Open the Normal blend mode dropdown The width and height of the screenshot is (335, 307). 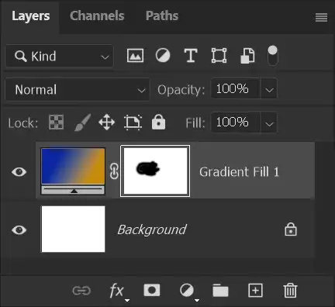point(78,90)
